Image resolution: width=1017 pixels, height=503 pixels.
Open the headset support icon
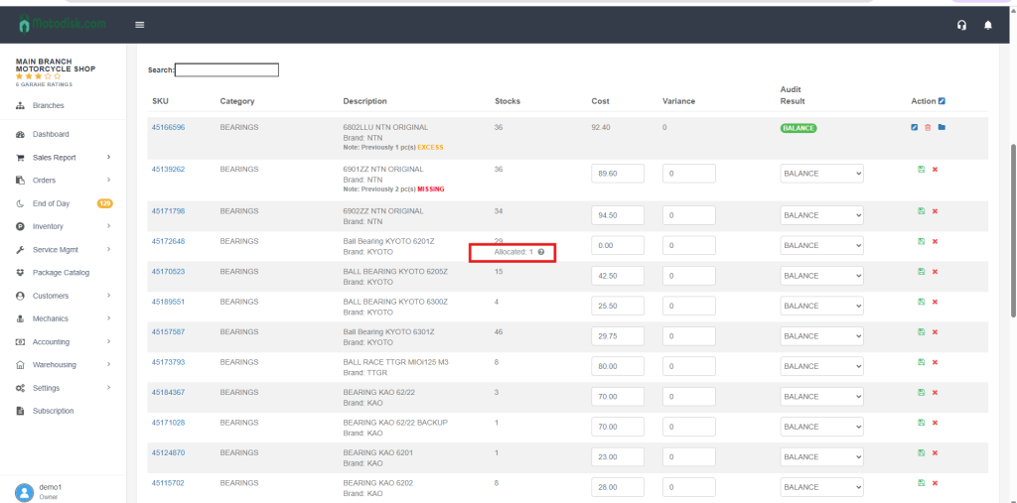pyautogui.click(x=961, y=26)
